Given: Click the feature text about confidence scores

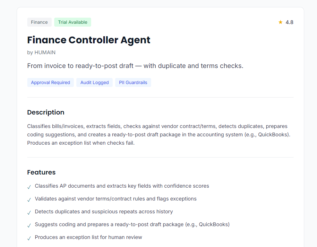Looking at the screenshot, I should [x=122, y=186].
